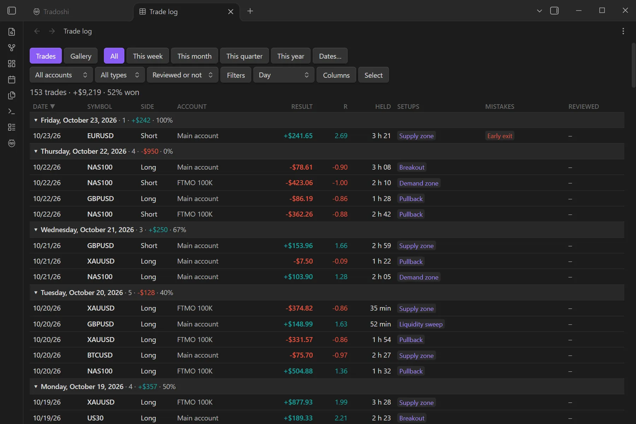Open the All accounts dropdown
636x424 pixels.
[x=61, y=75]
